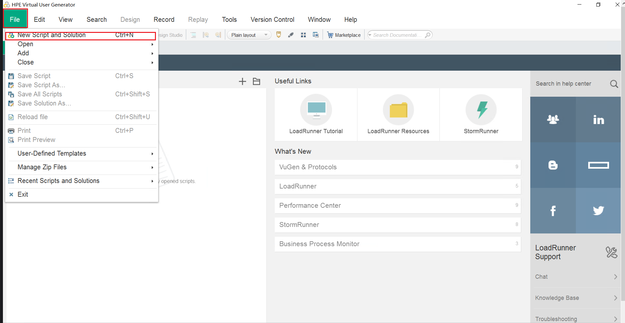625x323 pixels.
Task: Expand the Open submenu
Action: point(81,44)
